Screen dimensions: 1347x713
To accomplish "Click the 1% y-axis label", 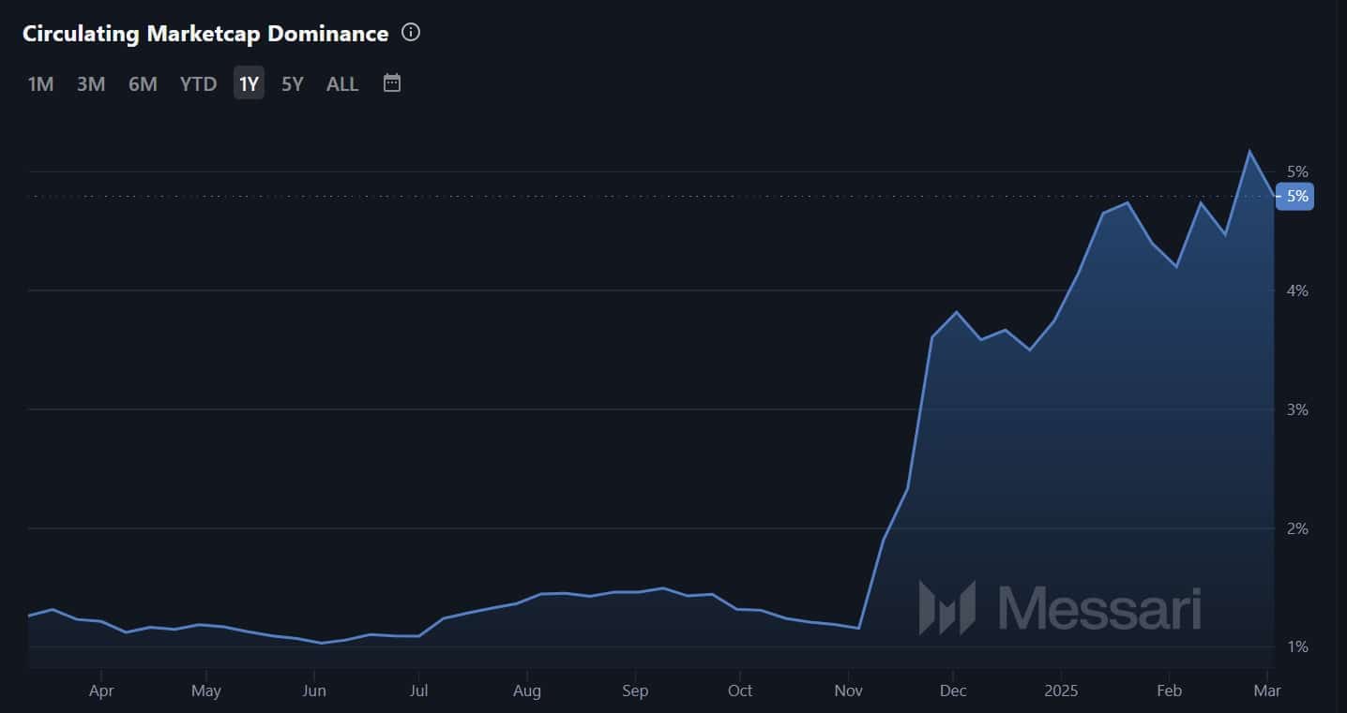I will [1297, 646].
